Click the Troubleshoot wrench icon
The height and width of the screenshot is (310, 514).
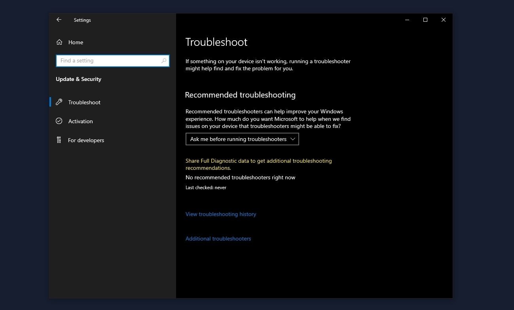59,102
